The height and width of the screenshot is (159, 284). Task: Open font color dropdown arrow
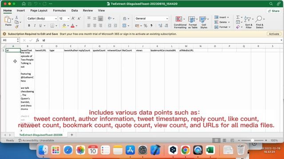[77, 26]
